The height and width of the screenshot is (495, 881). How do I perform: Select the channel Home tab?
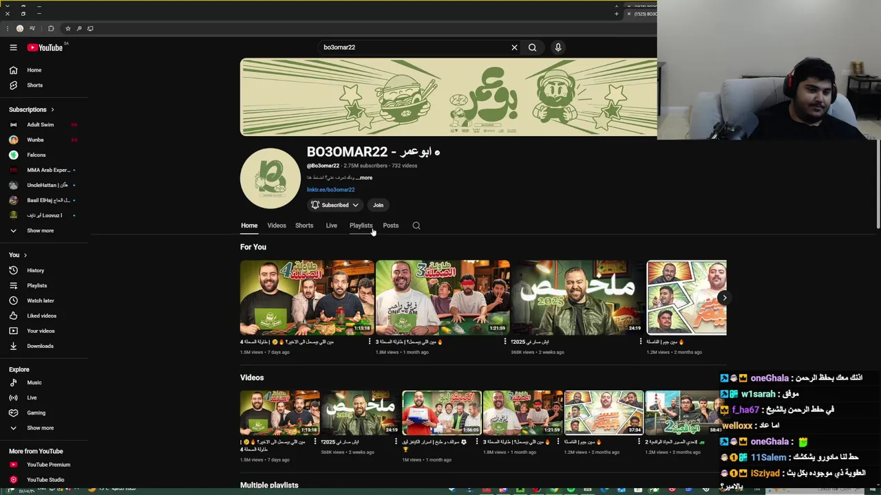point(249,225)
